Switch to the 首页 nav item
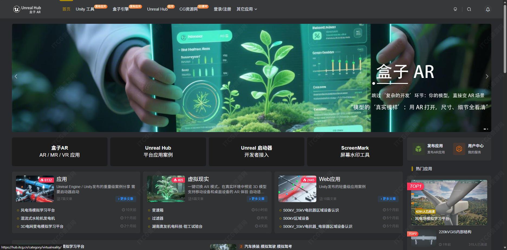Image resolution: width=507 pixels, height=250 pixels. click(66, 9)
